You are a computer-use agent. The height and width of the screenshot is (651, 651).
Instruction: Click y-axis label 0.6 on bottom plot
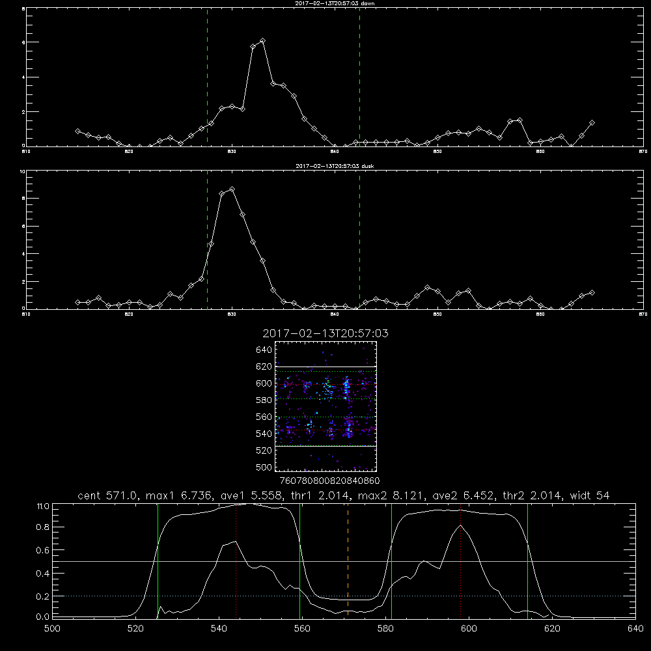coord(43,550)
